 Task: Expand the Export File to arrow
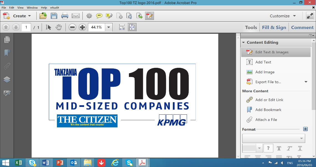pos(306,82)
